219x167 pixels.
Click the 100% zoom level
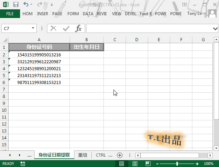[x=209, y=164]
